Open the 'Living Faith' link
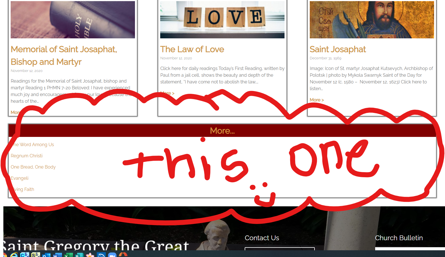Viewport: 445px width, 257px height. pos(24,189)
